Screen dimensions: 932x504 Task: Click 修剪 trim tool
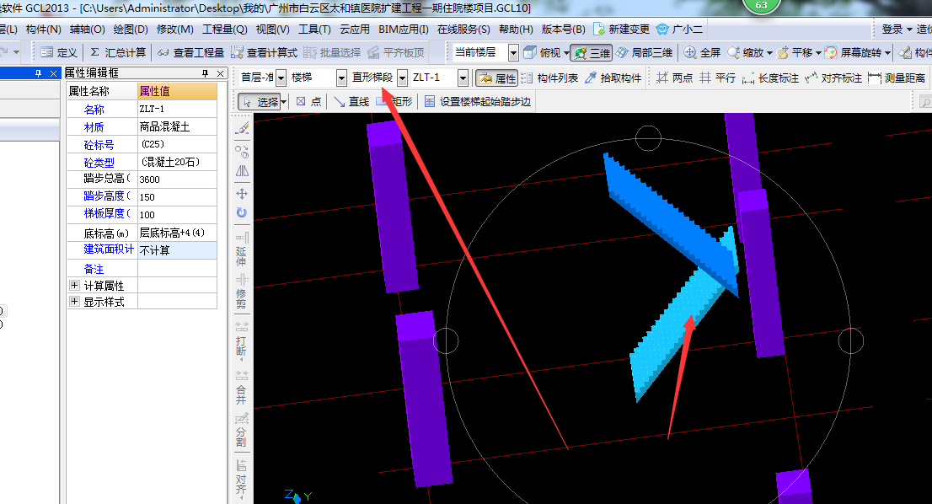[241, 292]
